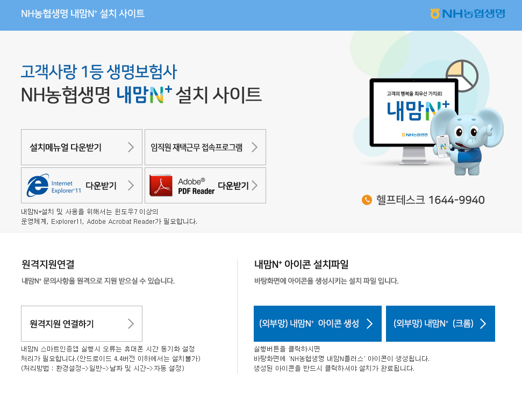Screen dimensions: 522x395
Task: Click 바탕화면에 아이콘을 생성시키는 설치 파일 description
Action: tap(326, 281)
